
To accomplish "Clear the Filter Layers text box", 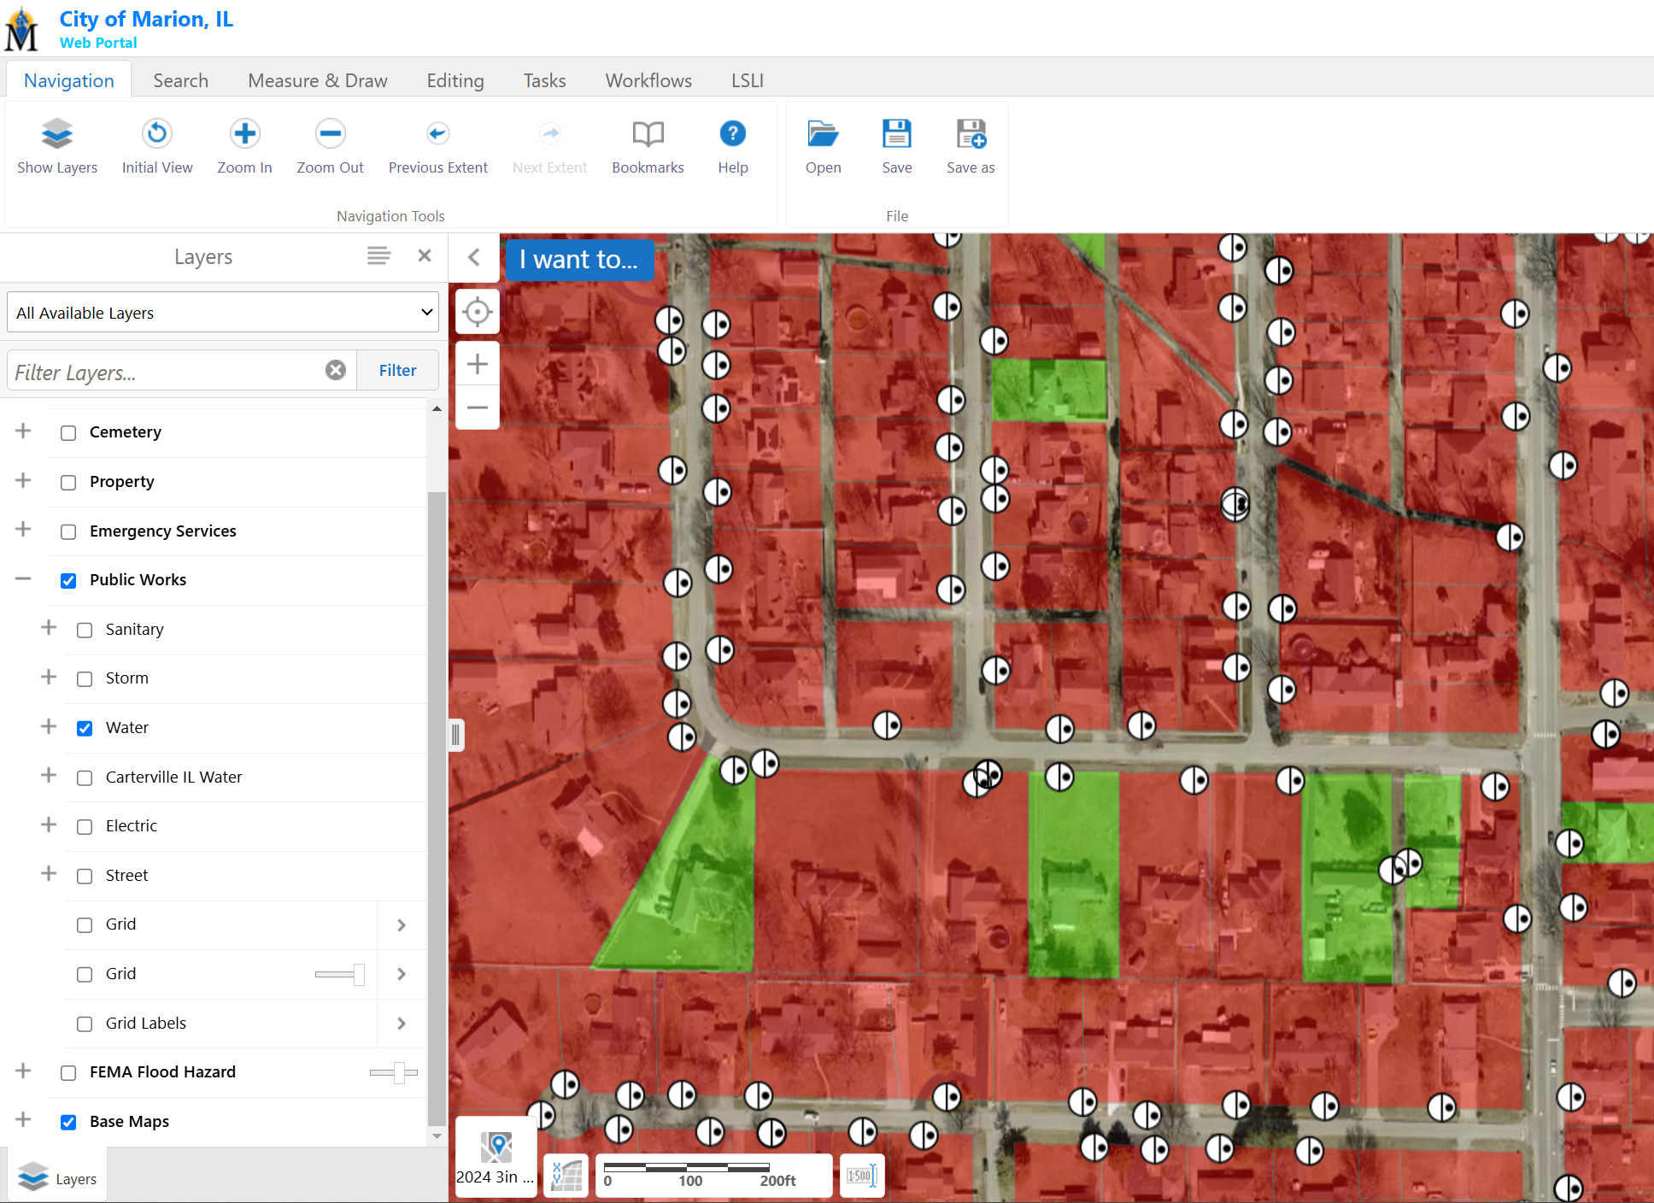I will pyautogui.click(x=336, y=370).
